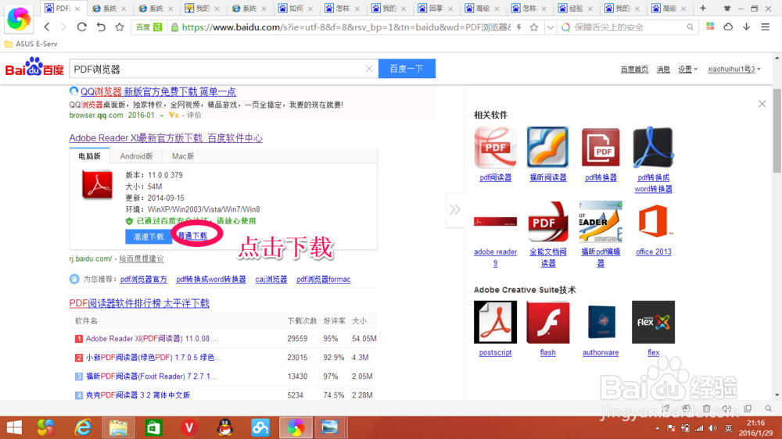Click the 消息 link
The height and width of the screenshot is (439, 782).
(663, 70)
